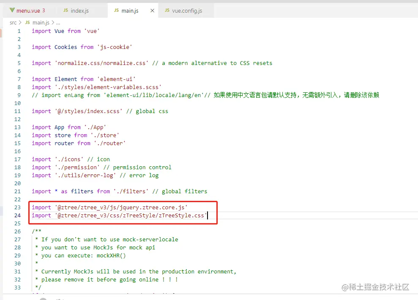The height and width of the screenshot is (300, 418).
Task: Click '@/styles/index.scss' import string
Action: [88, 111]
